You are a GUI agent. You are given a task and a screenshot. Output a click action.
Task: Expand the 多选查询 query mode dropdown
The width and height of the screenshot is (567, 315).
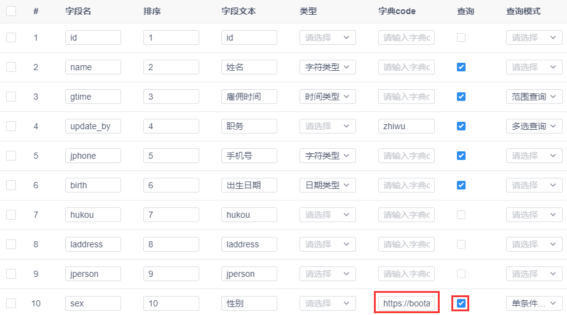click(534, 126)
